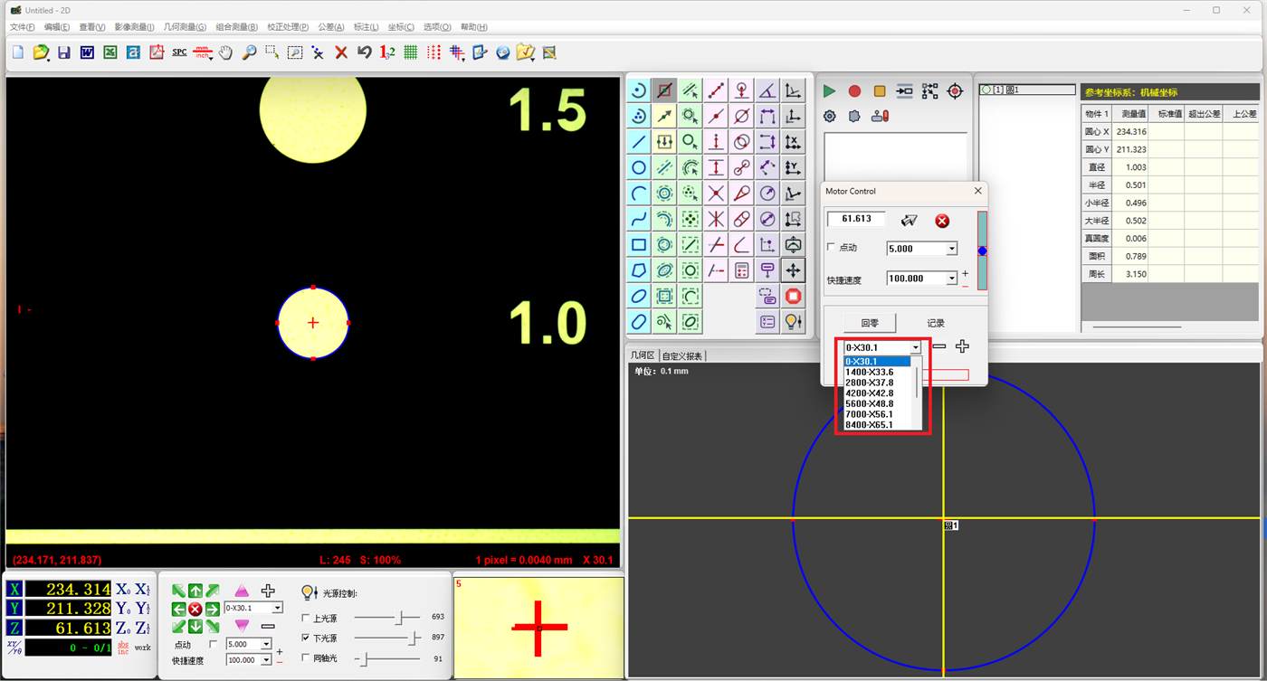1267x681 pixels.
Task: Open the 0-X30.1 dropdown in bottom panel
Action: click(x=278, y=609)
